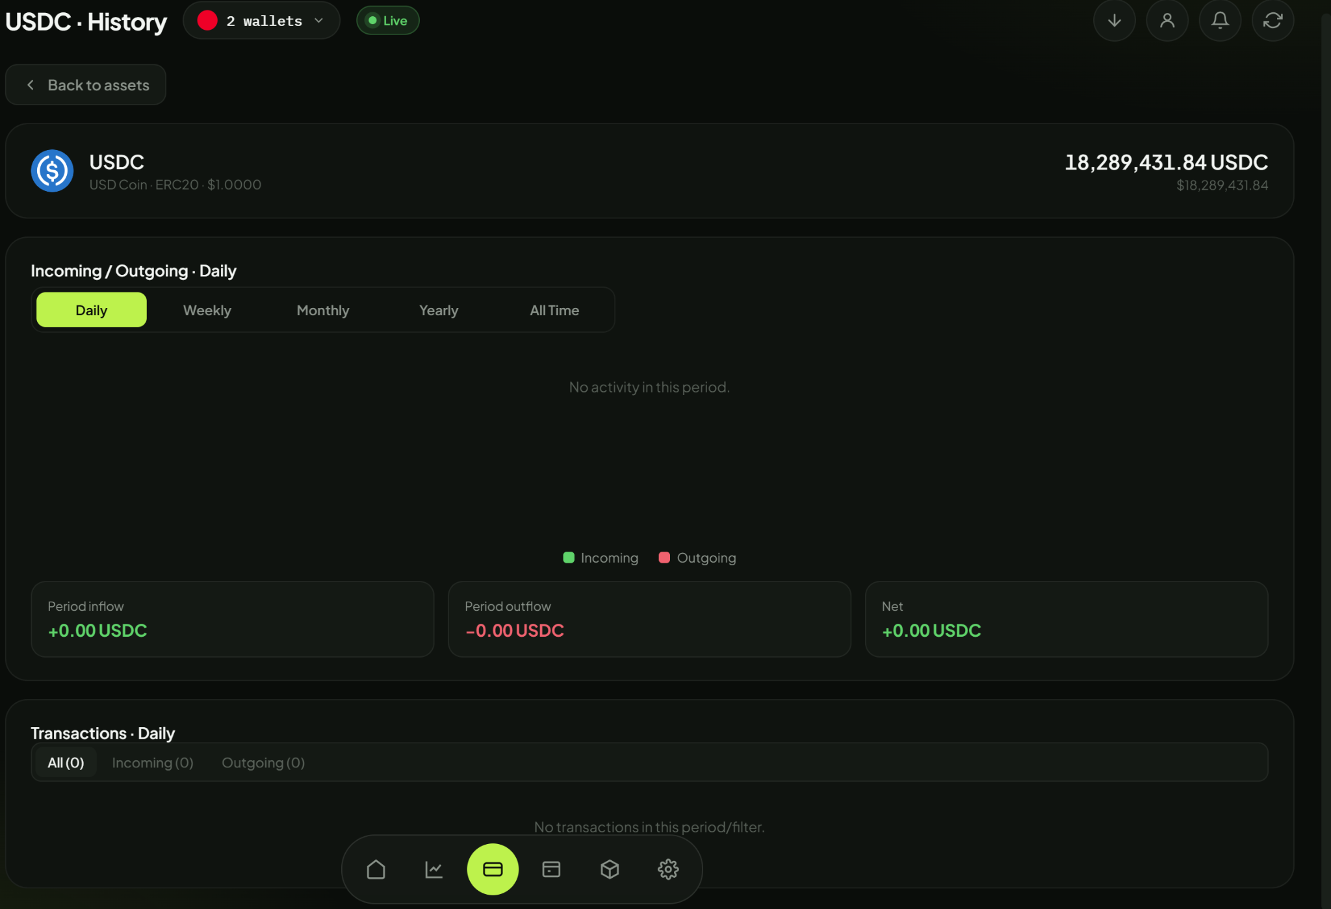Click the Incoming / Outgoing · Daily heading
Viewport: 1331px width, 909px height.
133,271
